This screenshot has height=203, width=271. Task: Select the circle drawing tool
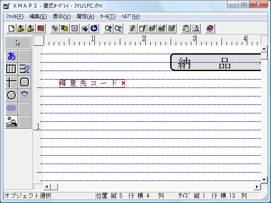[11, 95]
